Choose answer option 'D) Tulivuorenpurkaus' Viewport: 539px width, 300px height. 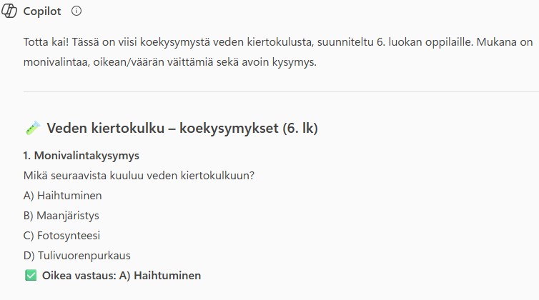coord(77,255)
